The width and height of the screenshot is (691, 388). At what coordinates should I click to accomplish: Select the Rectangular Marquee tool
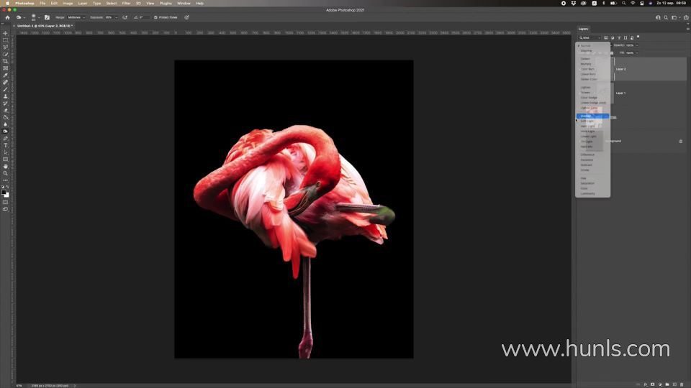coord(5,40)
